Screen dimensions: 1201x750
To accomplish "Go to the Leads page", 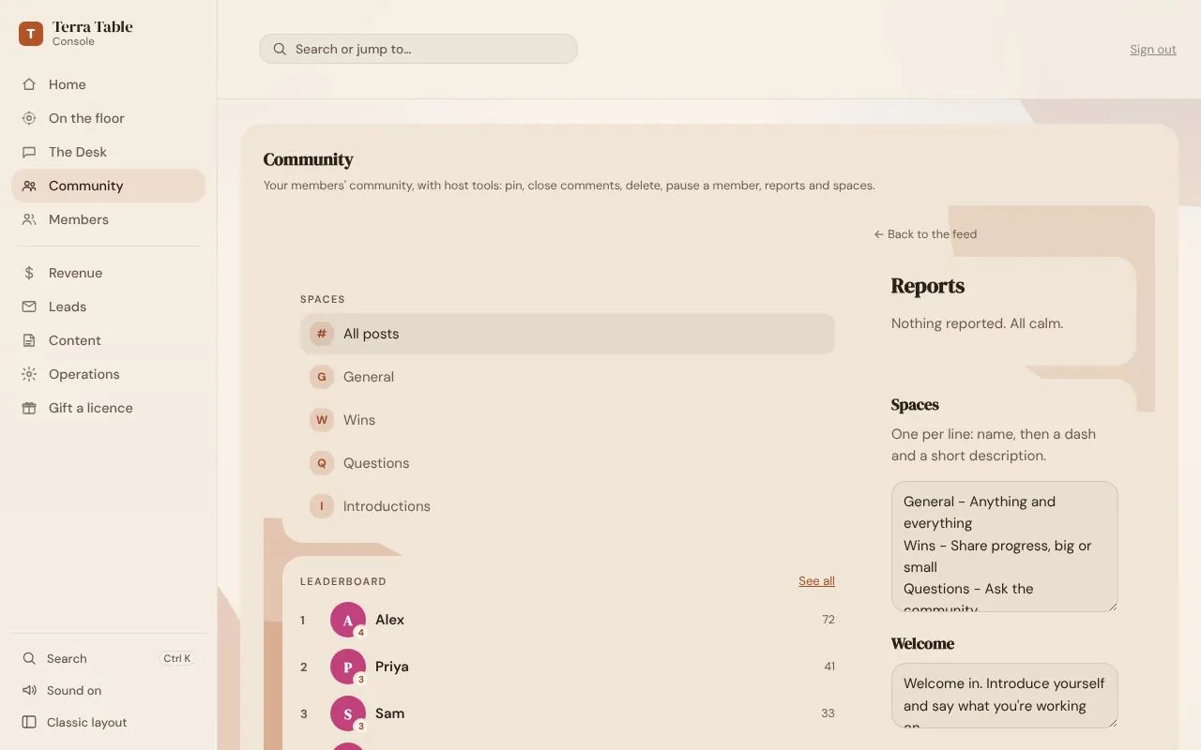I will pyautogui.click(x=108, y=307).
